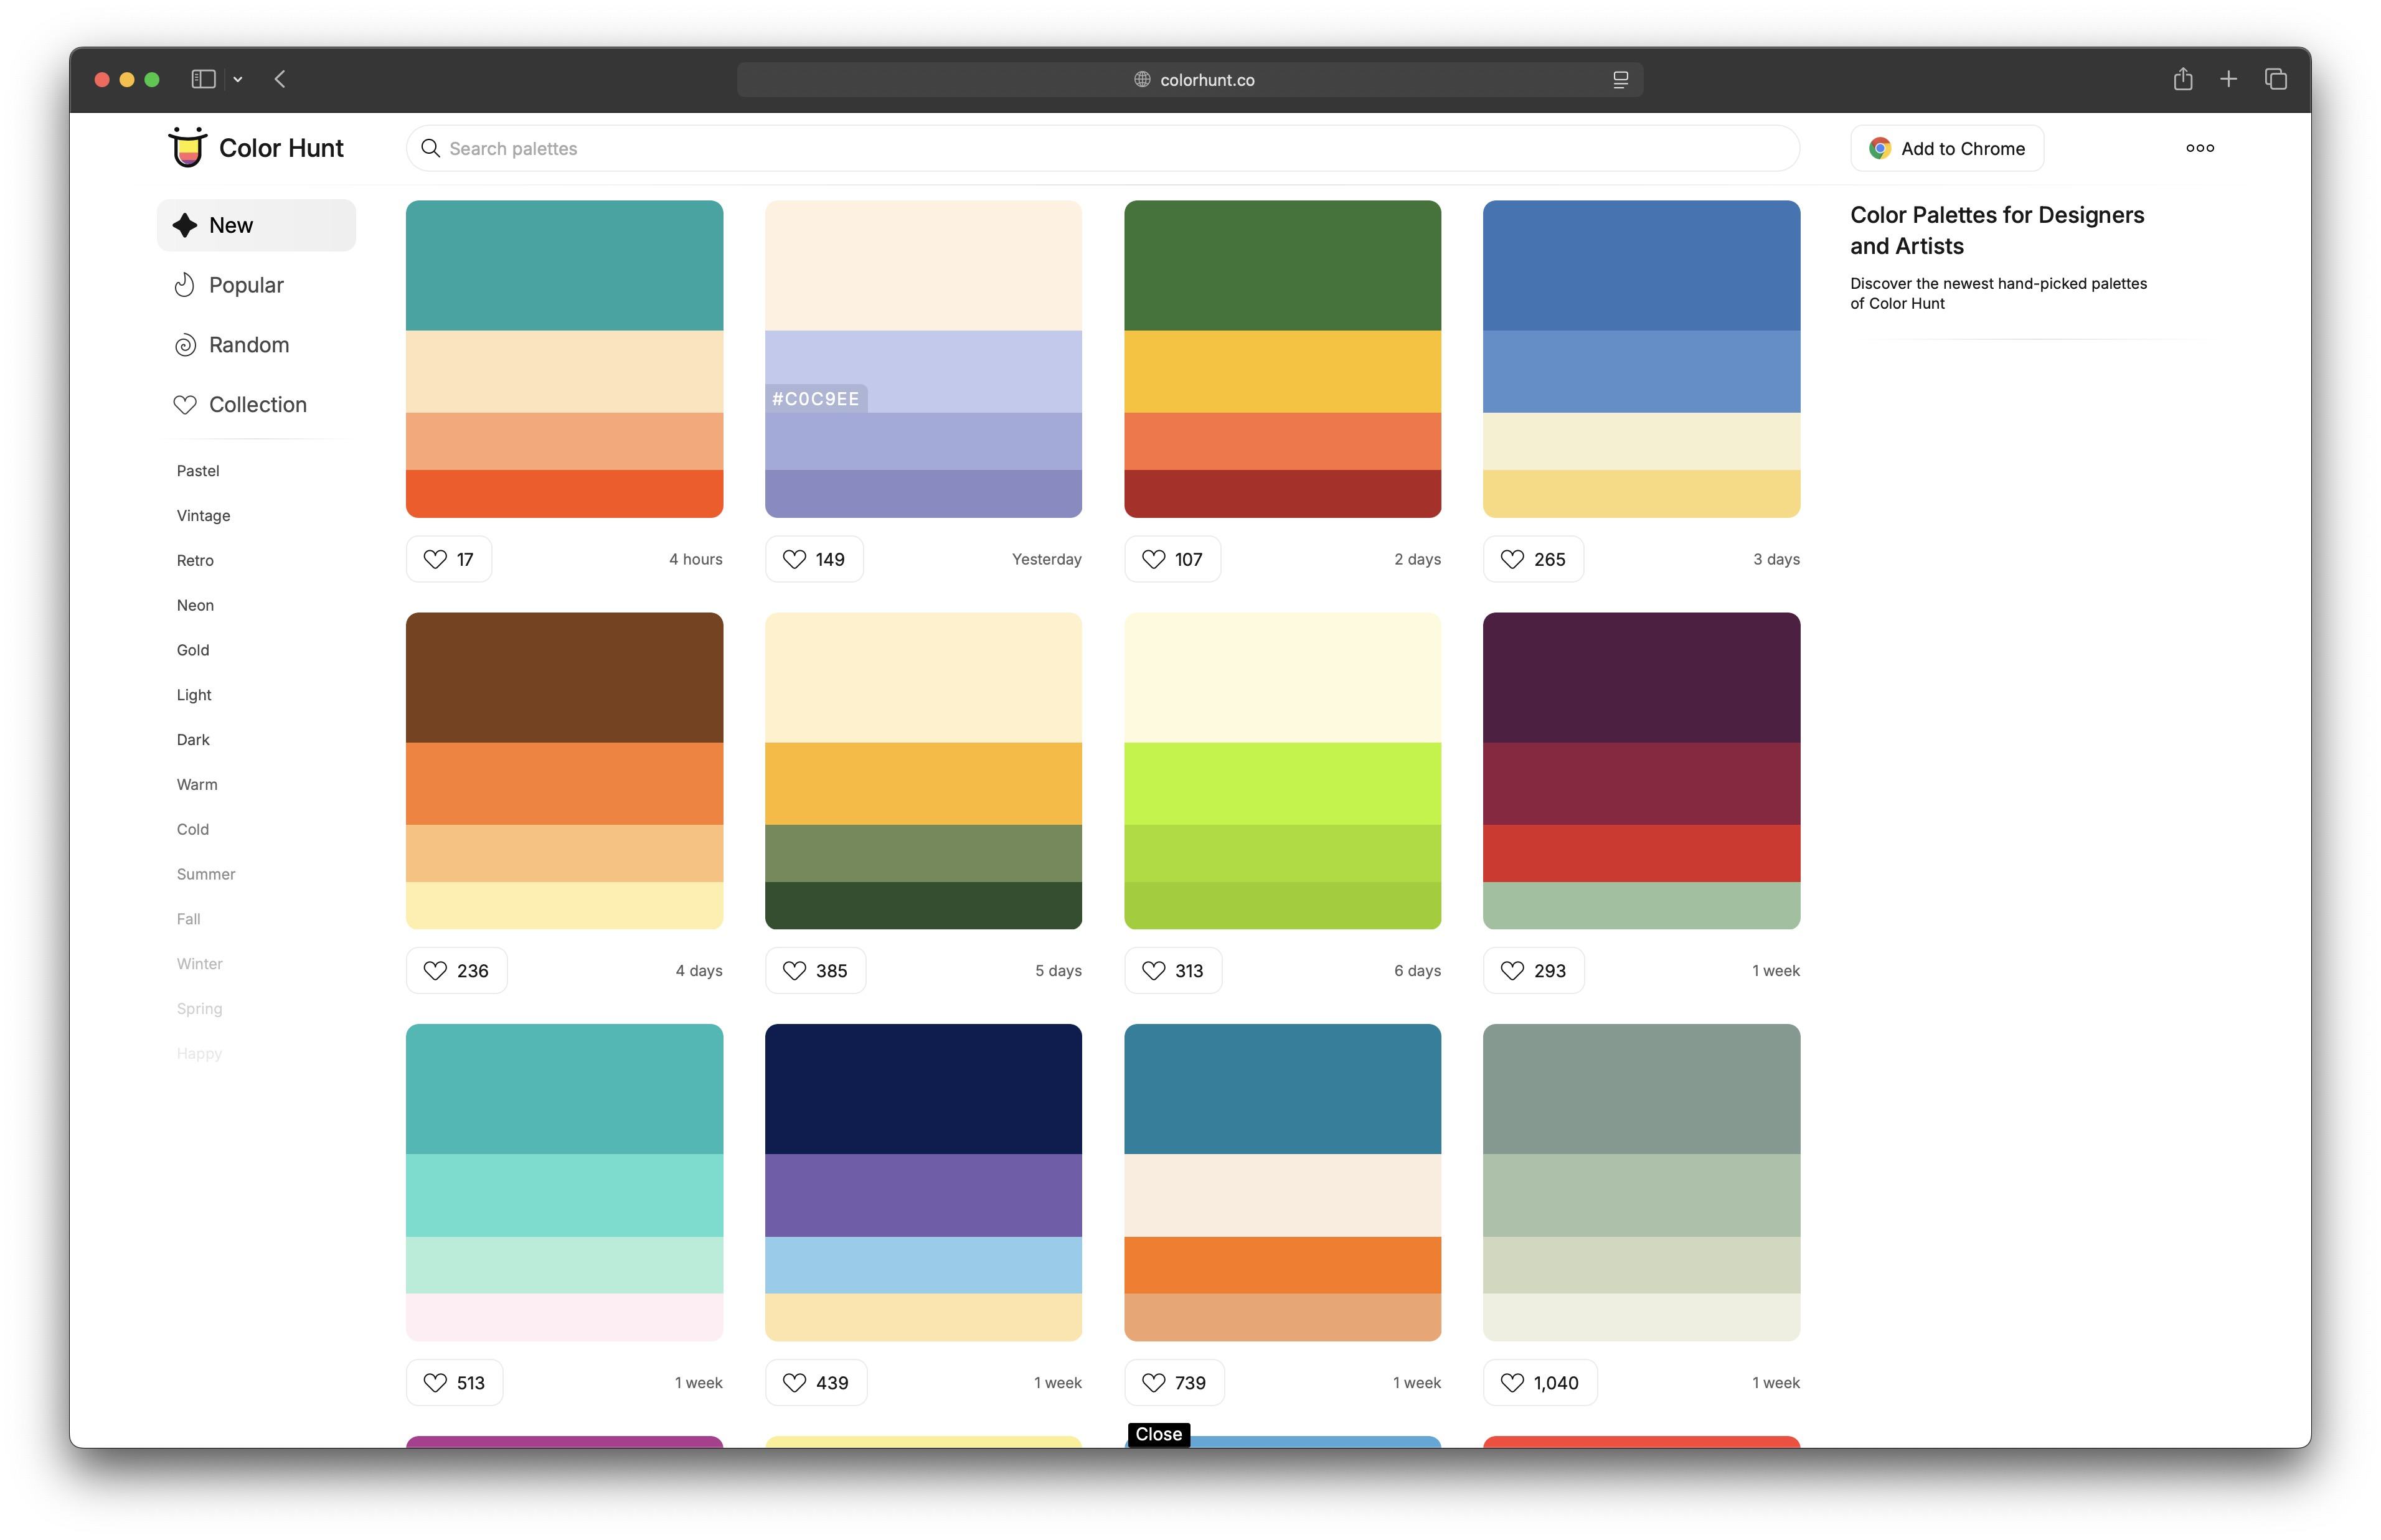Click the dark plum swatch in 293-likes palette
Viewport: 2381px width, 1540px height.
tap(1641, 677)
